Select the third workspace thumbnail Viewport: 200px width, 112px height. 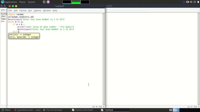(85, 2)
